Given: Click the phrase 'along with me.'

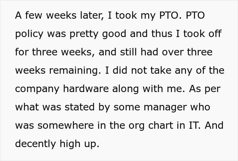Looking at the screenshot, I should pyautogui.click(x=149, y=89).
